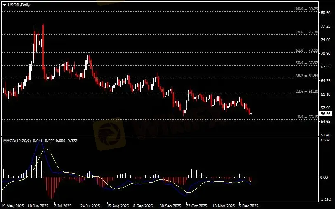Click the current price tag 56.56
This screenshot has width=335, height=209.
tap(326, 114)
